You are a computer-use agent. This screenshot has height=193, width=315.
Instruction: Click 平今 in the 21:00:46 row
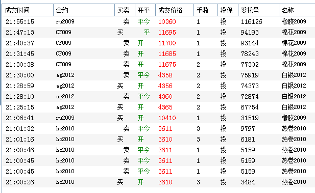point(143,150)
